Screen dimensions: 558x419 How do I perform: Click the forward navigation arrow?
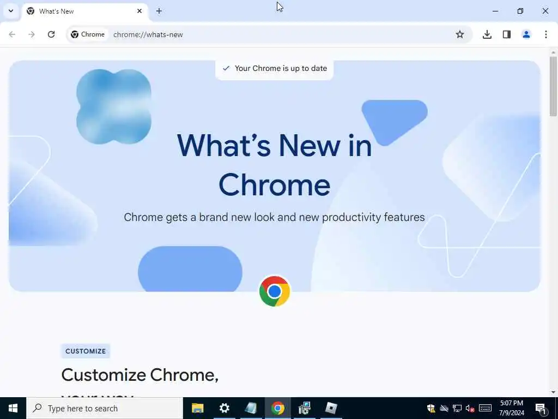32,34
